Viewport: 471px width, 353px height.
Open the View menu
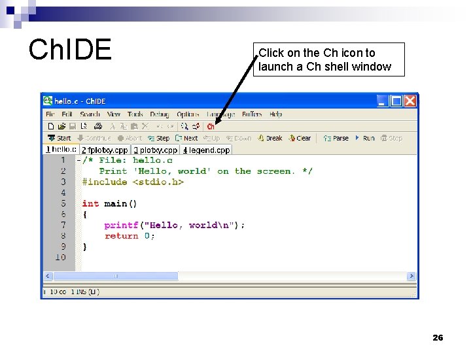click(x=114, y=114)
